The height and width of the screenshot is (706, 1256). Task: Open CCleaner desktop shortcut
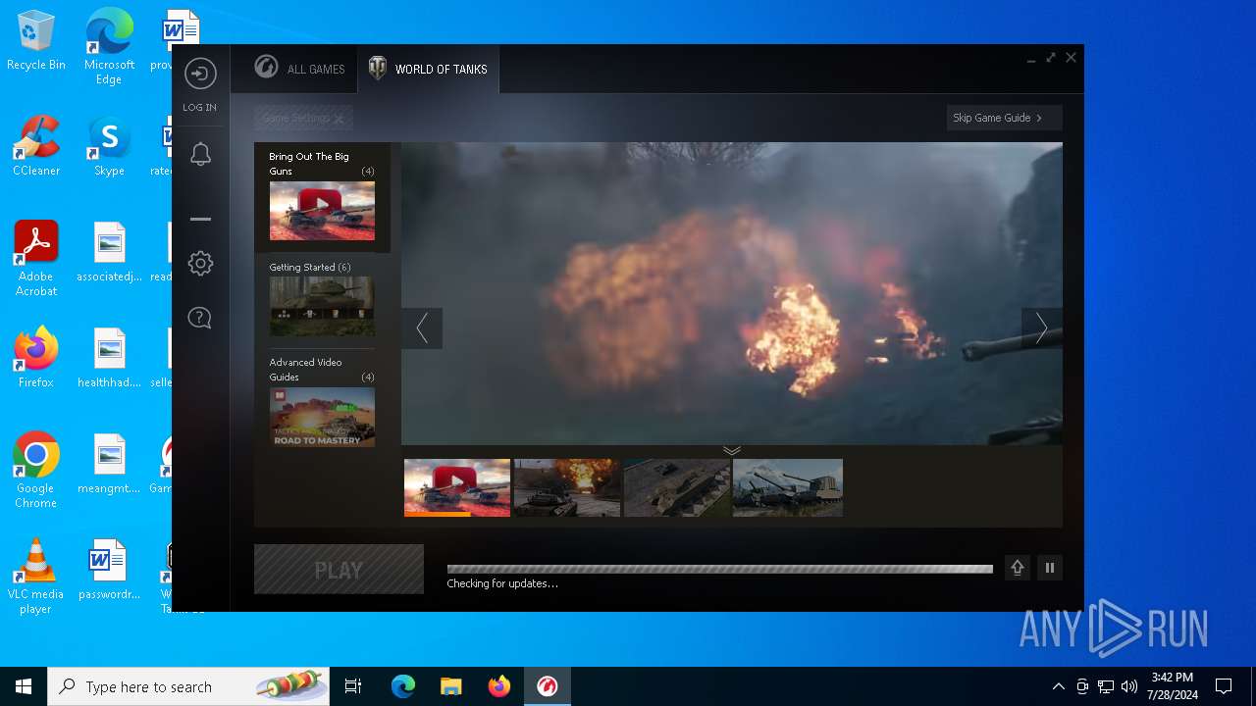click(36, 147)
